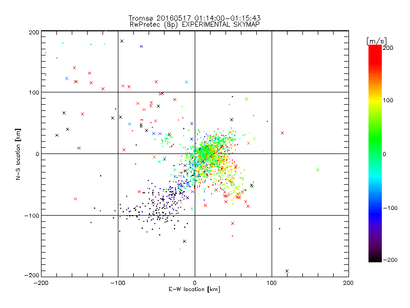Click the 100 tick label on the N-S axis
410x308 pixels.
click(x=34, y=92)
